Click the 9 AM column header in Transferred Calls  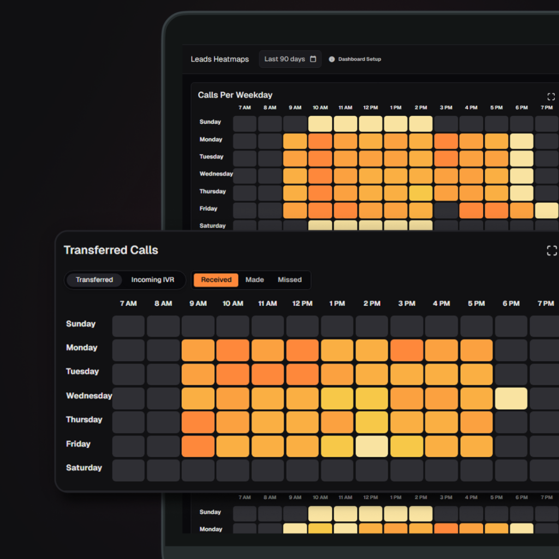(x=198, y=304)
